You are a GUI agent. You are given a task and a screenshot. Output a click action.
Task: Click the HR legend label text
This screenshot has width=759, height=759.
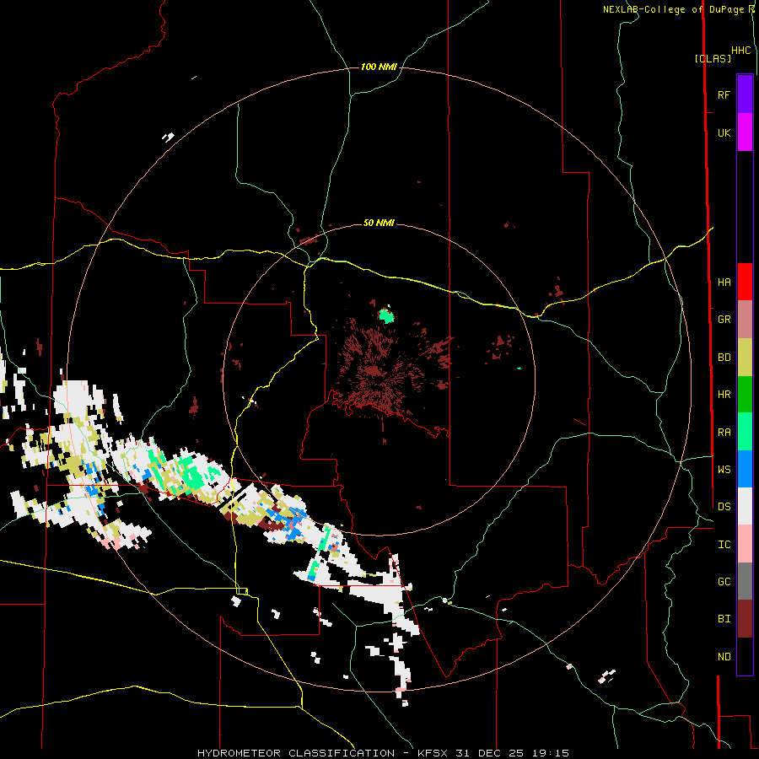point(724,395)
